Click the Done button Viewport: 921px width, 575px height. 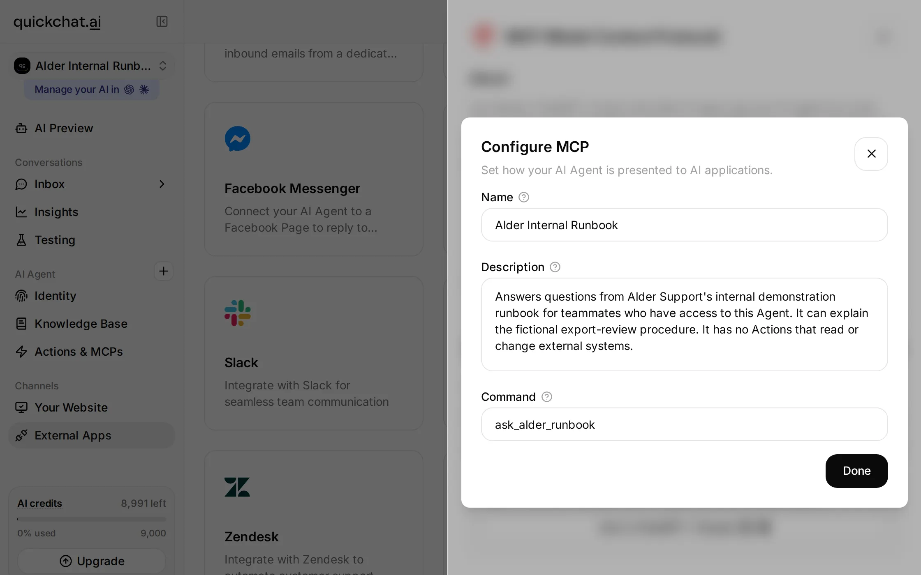pos(856,471)
